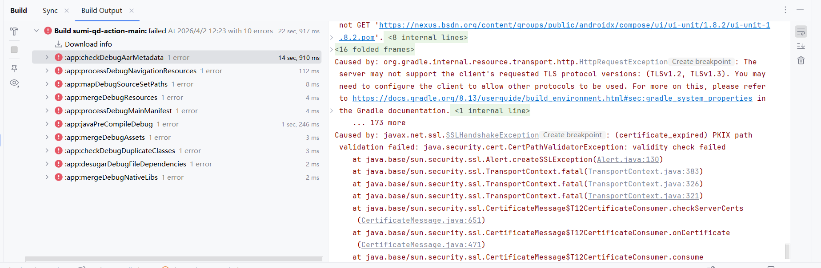Click error icon of Build sumi-qd-action-main
The image size is (821, 268).
coord(48,31)
